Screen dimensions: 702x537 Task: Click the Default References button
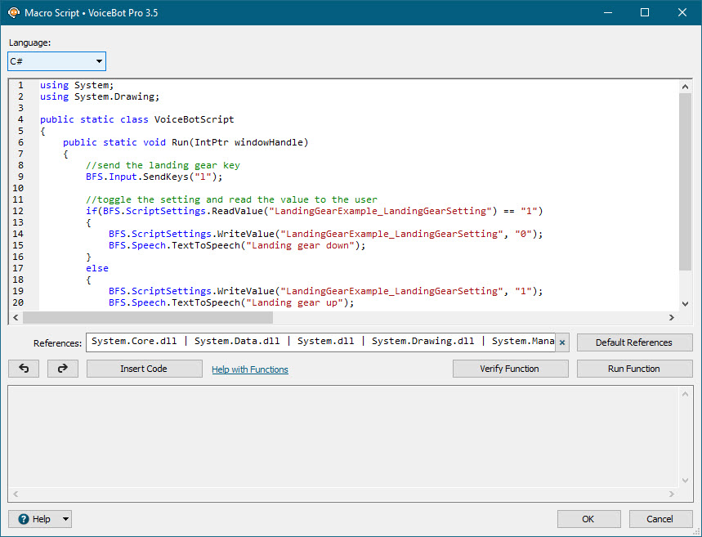(634, 342)
